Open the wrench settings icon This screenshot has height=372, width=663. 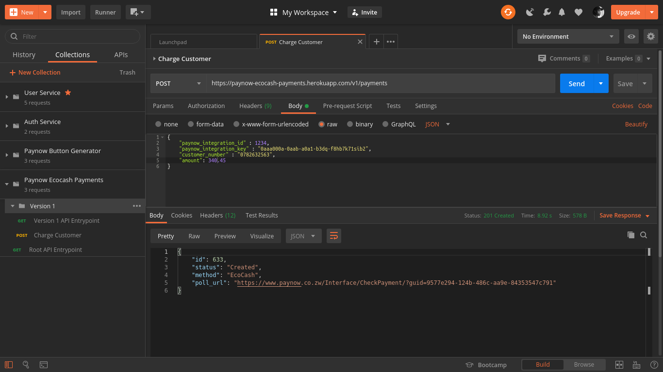coord(547,12)
